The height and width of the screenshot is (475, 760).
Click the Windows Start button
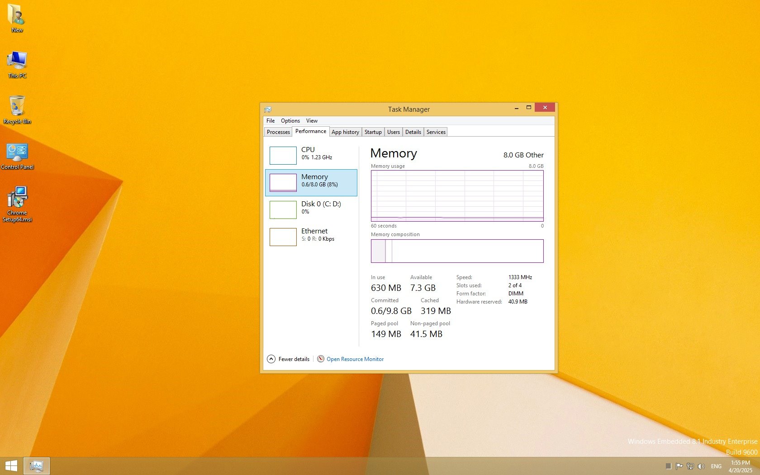pos(11,466)
